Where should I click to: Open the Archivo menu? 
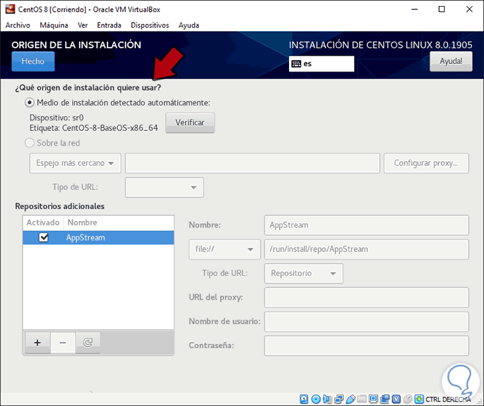(18, 25)
